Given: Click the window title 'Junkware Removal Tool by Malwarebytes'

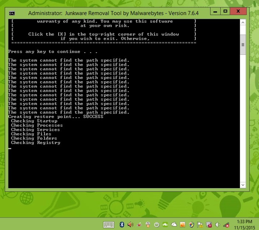Looking at the screenshot, I should click(x=114, y=13).
